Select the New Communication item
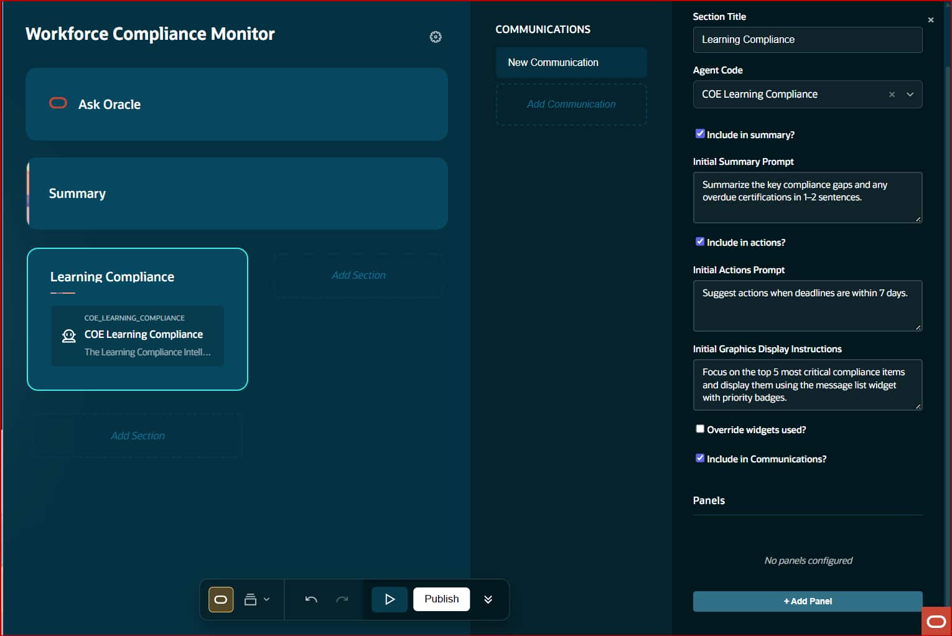Screen dimensions: 952x636 pos(571,62)
